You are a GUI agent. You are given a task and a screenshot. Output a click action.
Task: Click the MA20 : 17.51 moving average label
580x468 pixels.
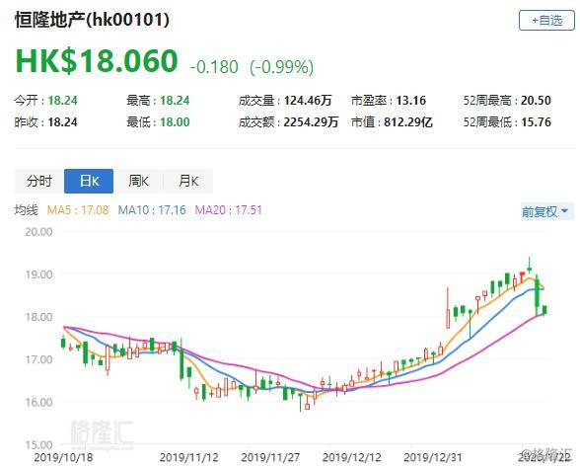click(x=229, y=210)
